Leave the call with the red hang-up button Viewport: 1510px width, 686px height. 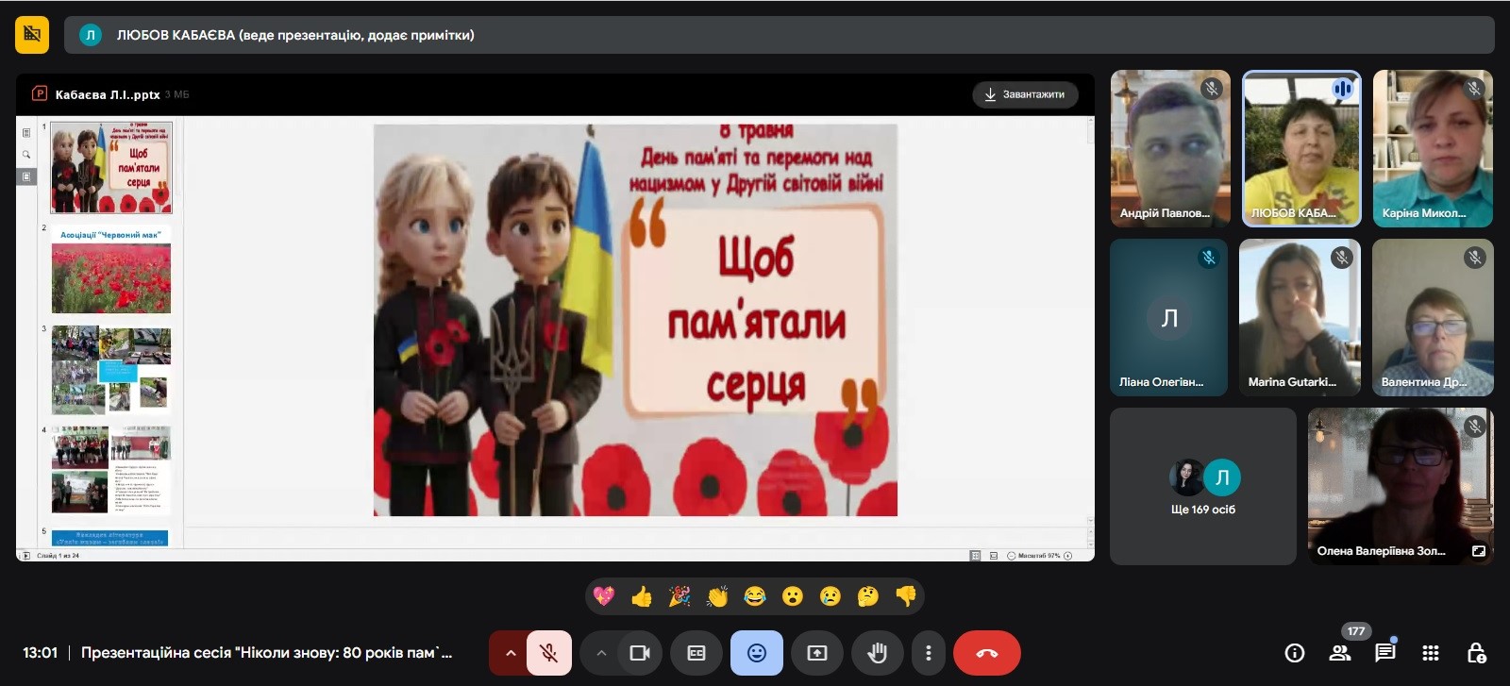click(987, 653)
